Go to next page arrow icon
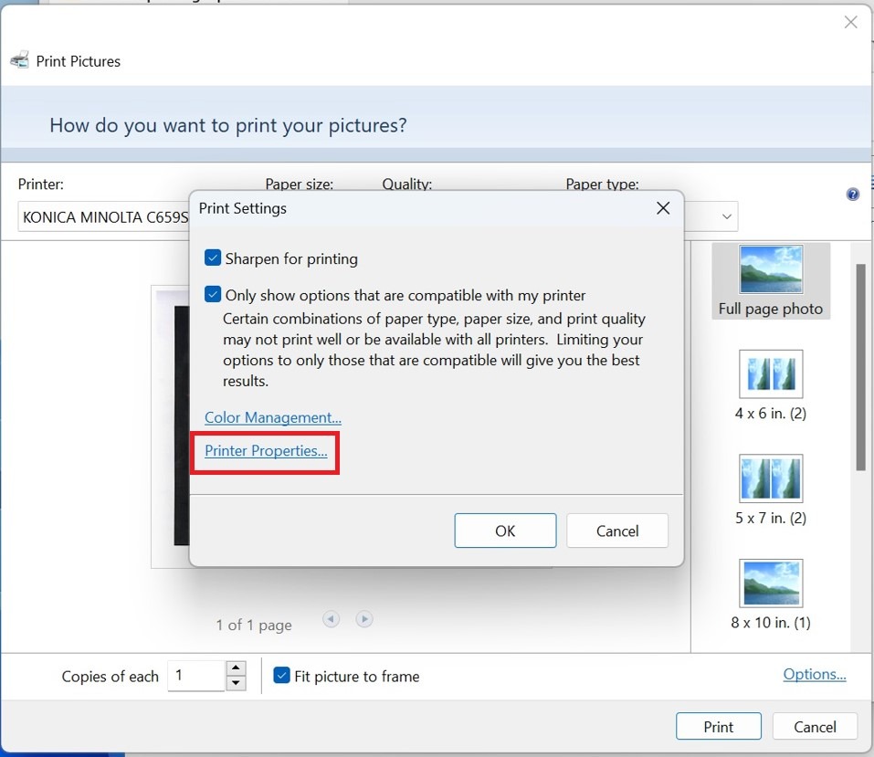 (x=363, y=619)
